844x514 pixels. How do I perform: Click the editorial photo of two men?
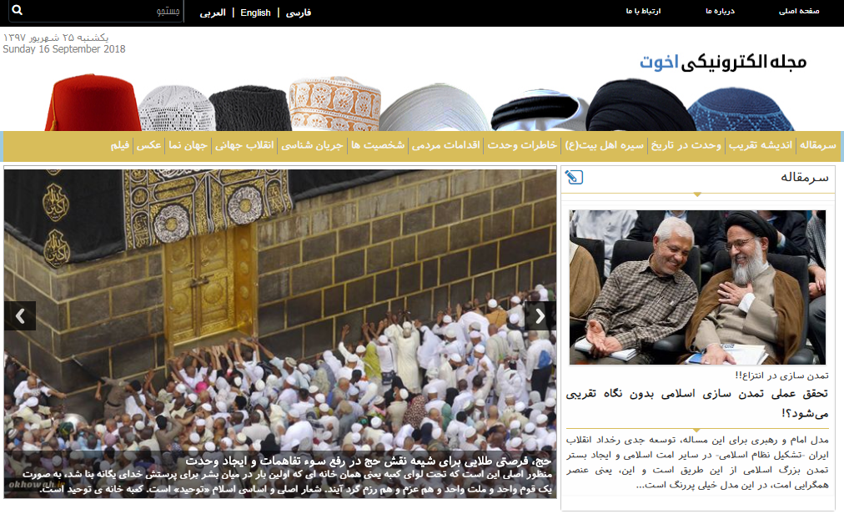pyautogui.click(x=697, y=286)
